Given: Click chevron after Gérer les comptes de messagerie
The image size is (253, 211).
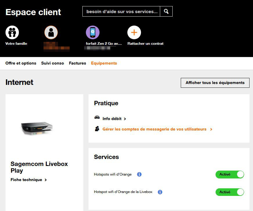Looking at the screenshot, I should 211,129.
